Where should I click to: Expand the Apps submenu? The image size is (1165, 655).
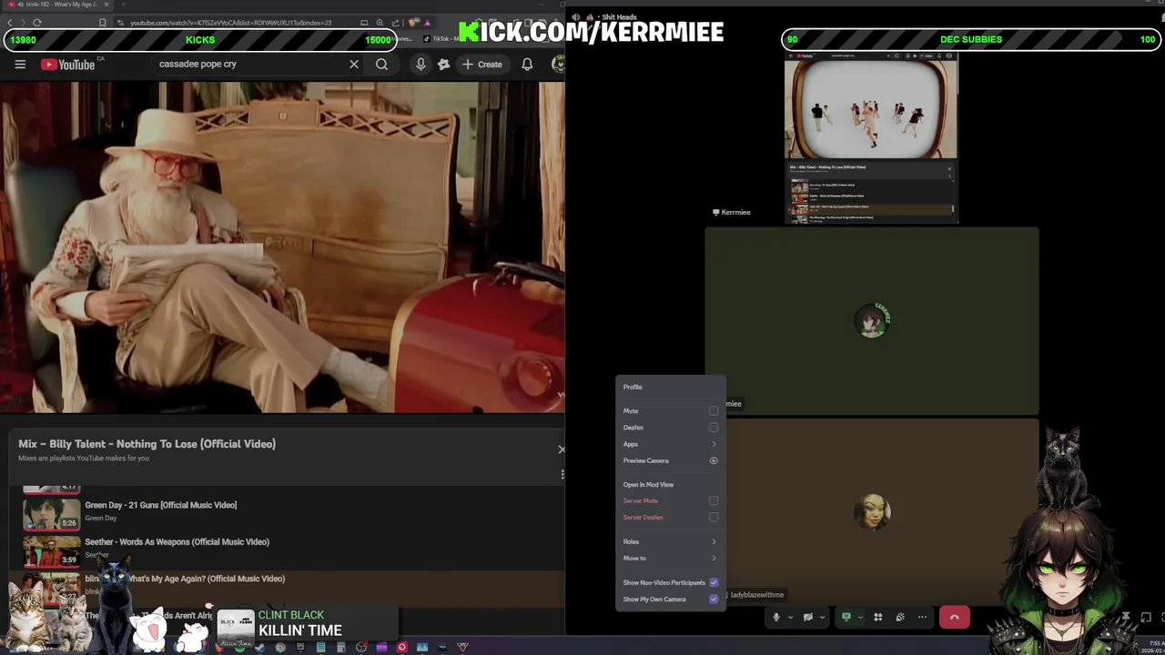pos(670,444)
